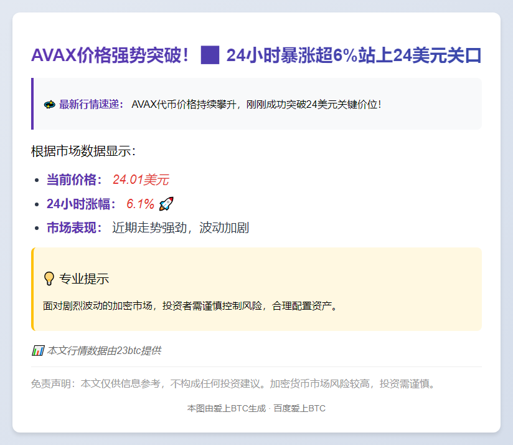Click the red value 24.01美元
The height and width of the screenshot is (445, 513).
141,179
